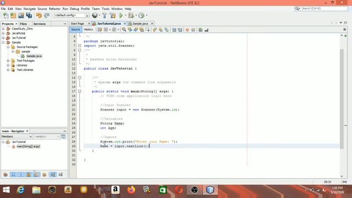Click the Windows Start button
The height and width of the screenshot is (198, 352).
[6, 190]
